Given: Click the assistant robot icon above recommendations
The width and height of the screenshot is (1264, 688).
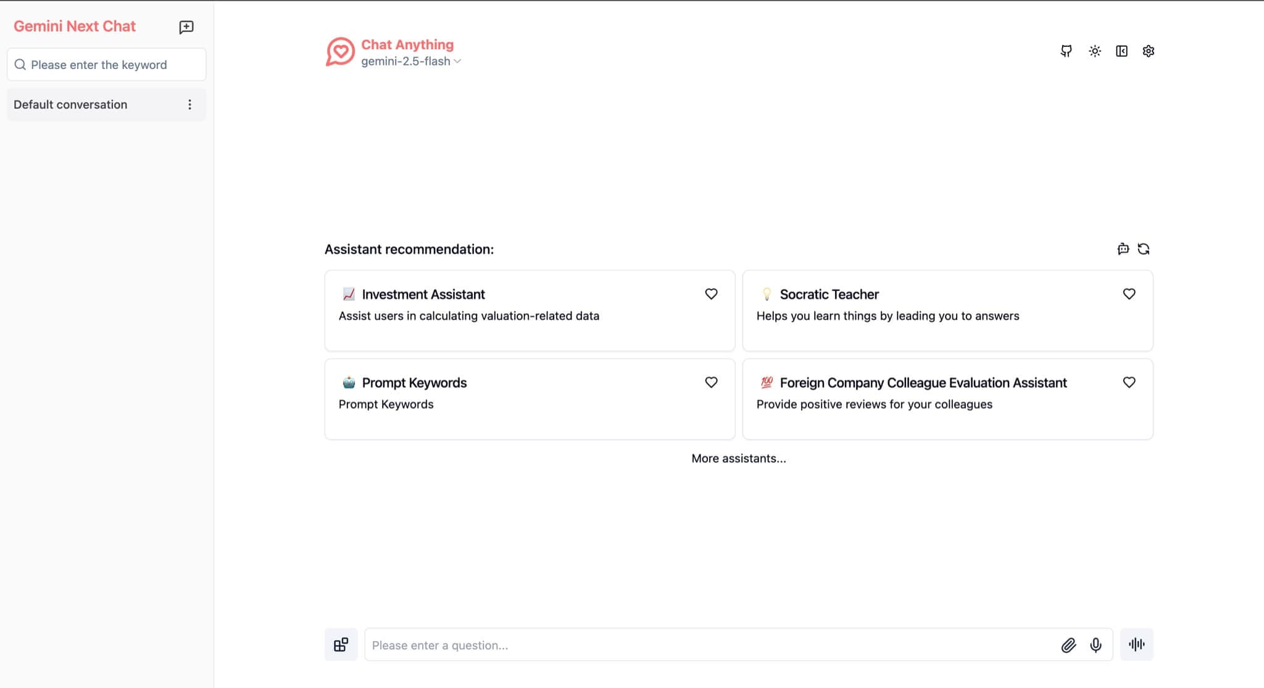Looking at the screenshot, I should [1123, 249].
